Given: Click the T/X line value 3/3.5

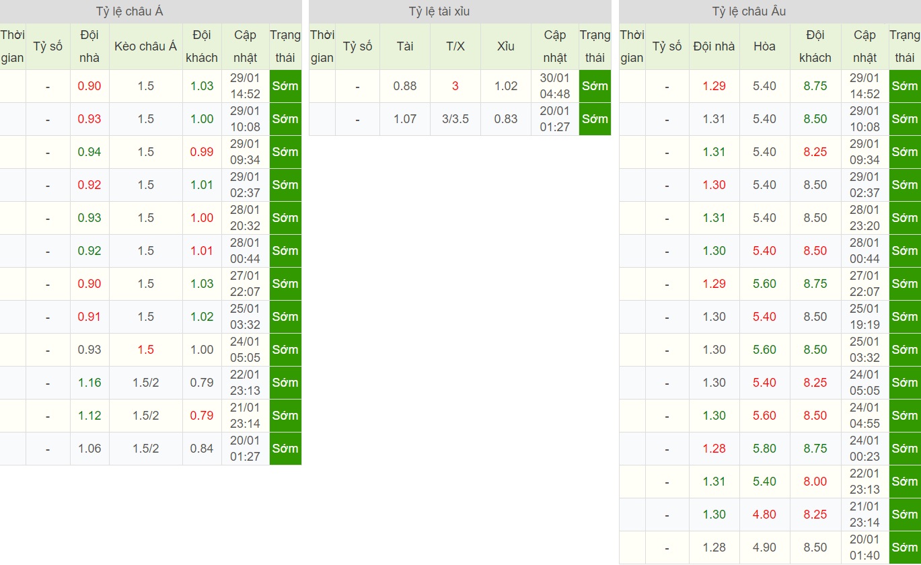Looking at the screenshot, I should pyautogui.click(x=455, y=119).
